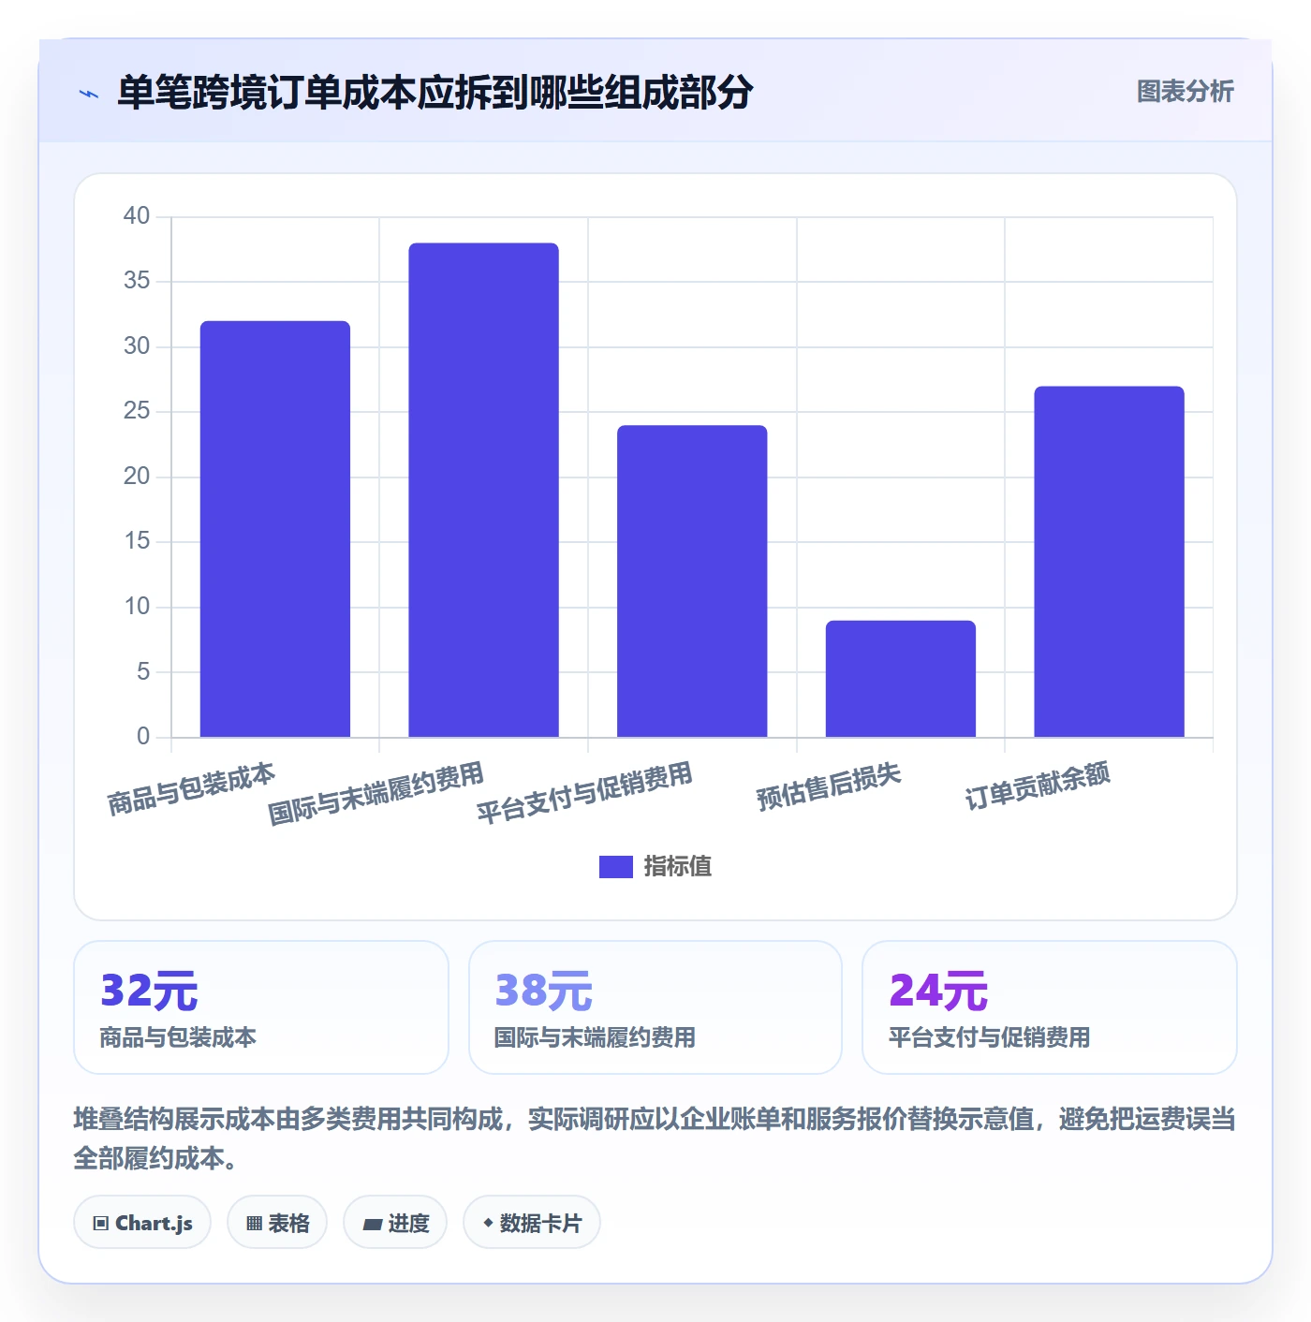1311x1322 pixels.
Task: Click the Chart.js tag label
Action: coord(154,1224)
